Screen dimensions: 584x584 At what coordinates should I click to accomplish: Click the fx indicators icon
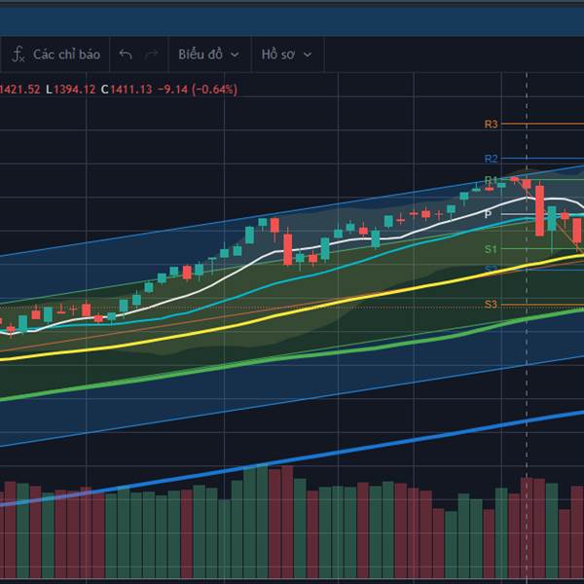coord(18,55)
